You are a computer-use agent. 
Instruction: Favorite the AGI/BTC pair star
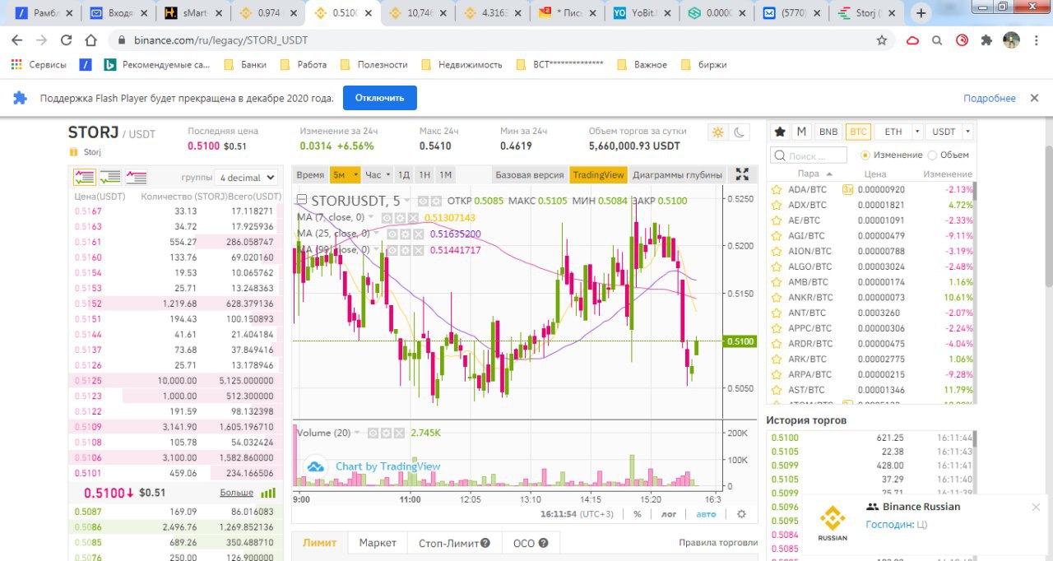tap(777, 235)
